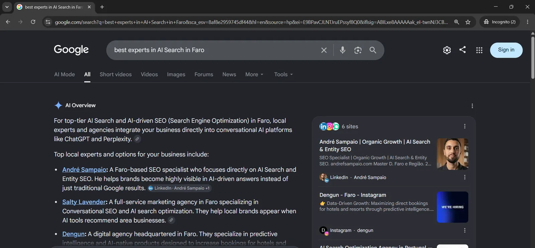Open source link icon after 'Perplexity.'
535x248 pixels.
137,139
